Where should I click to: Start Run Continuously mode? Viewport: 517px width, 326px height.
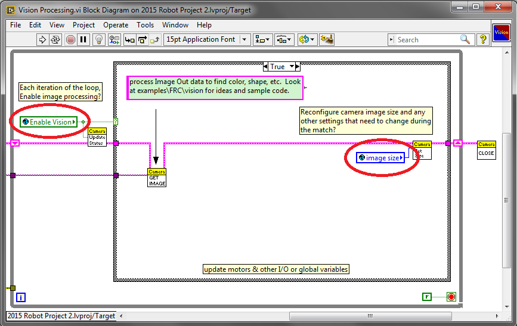pyautogui.click(x=56, y=39)
